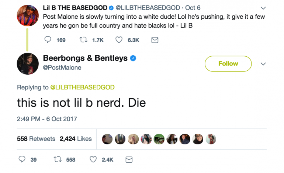Like Lil B's tweet with heart icon

click(x=119, y=40)
